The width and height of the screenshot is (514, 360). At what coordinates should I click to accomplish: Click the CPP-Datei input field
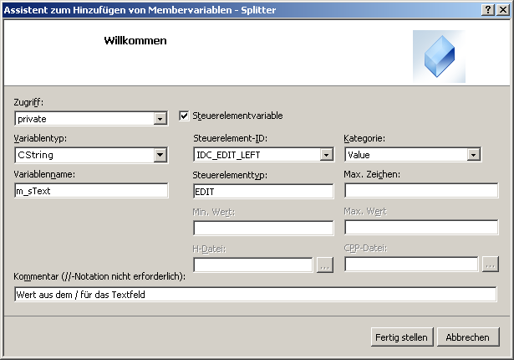pos(411,265)
